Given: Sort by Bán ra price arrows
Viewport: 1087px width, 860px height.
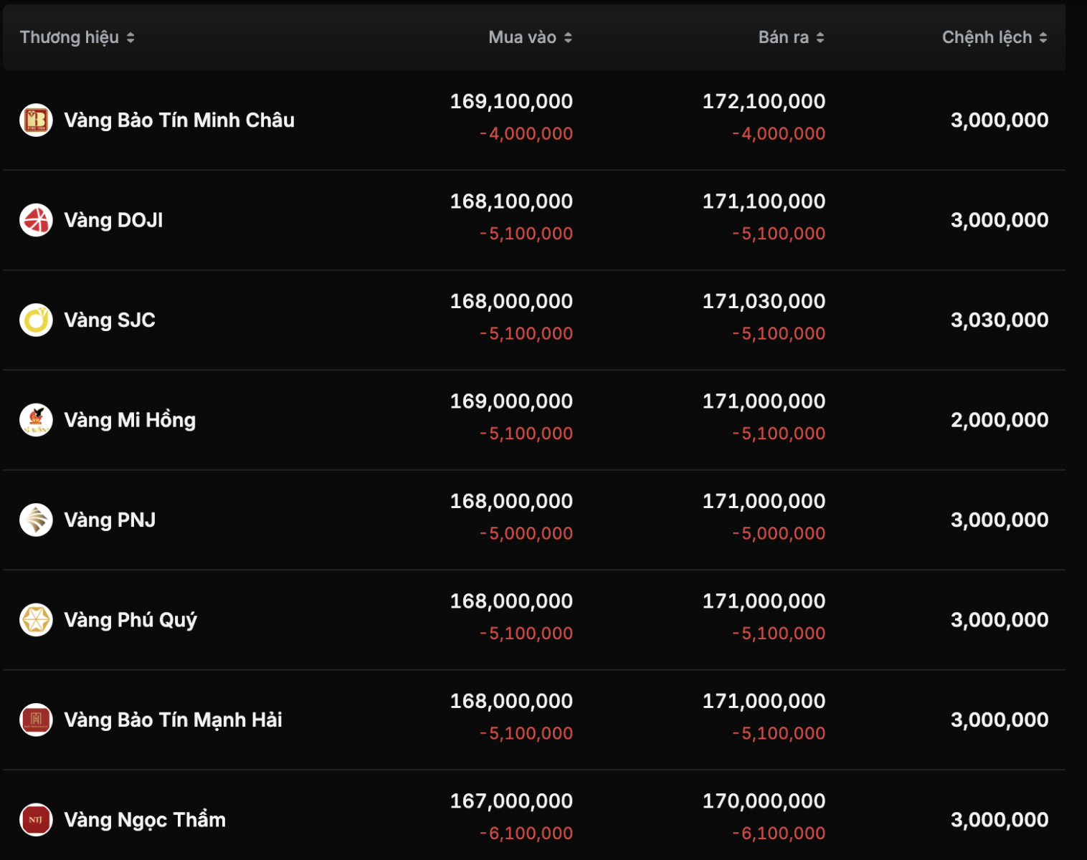Looking at the screenshot, I should click(x=820, y=37).
